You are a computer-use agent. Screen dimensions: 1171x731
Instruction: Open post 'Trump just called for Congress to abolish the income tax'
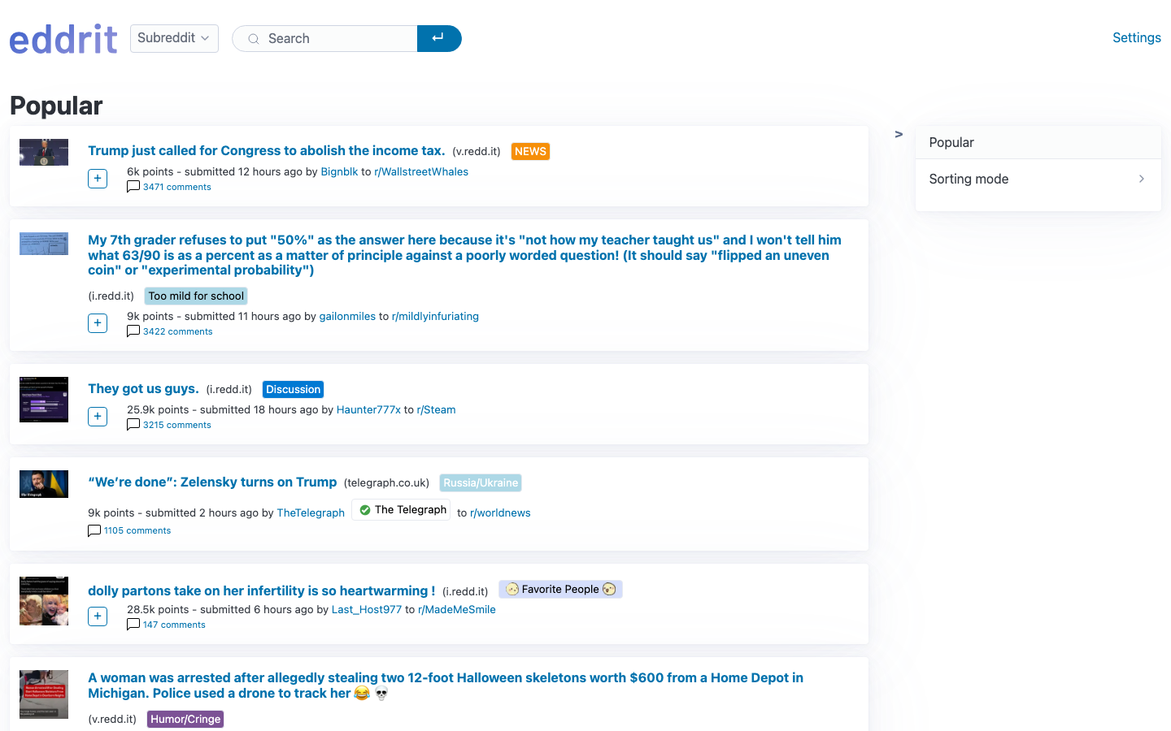tap(266, 150)
